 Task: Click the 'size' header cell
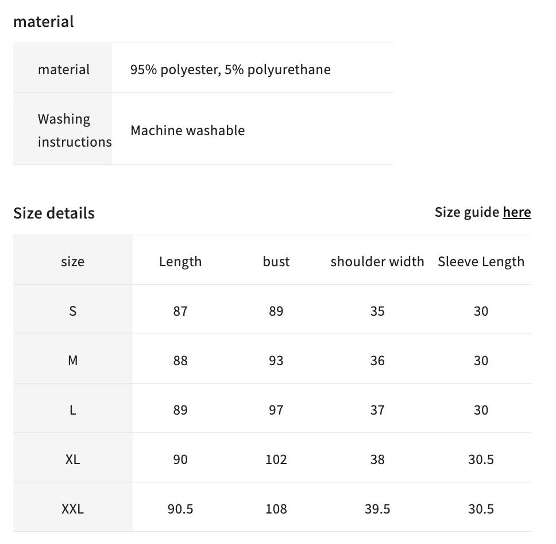coord(73,262)
